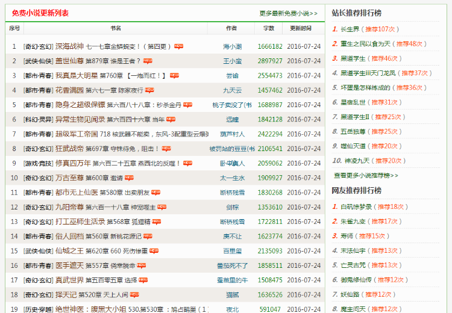Image resolution: width=452 pixels, height=313 pixels.
Task: Open author 海小潮's page
Action: (233, 46)
